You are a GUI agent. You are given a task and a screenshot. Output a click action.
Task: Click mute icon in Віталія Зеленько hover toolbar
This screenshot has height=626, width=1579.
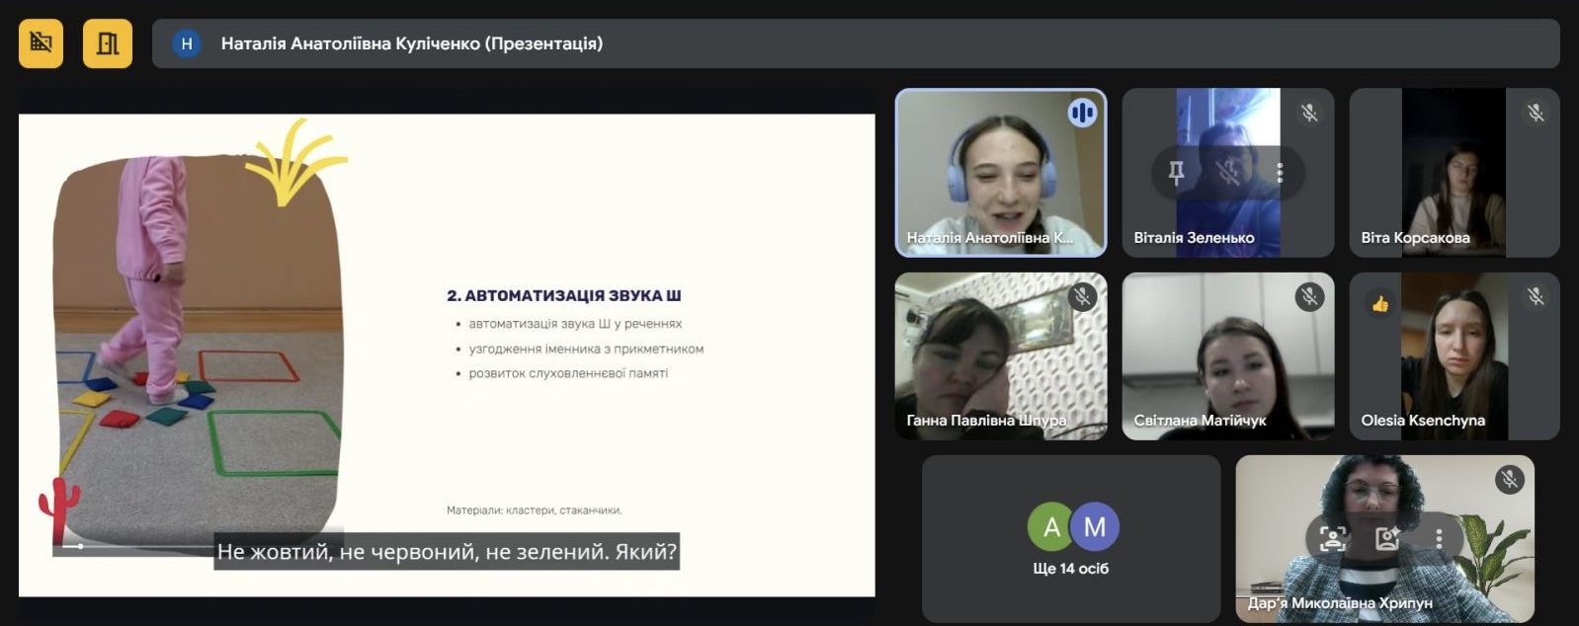(1227, 172)
